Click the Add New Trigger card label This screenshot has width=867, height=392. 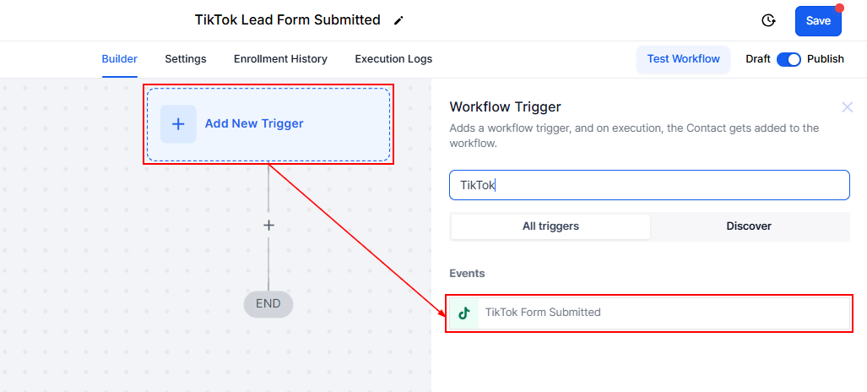click(x=254, y=123)
